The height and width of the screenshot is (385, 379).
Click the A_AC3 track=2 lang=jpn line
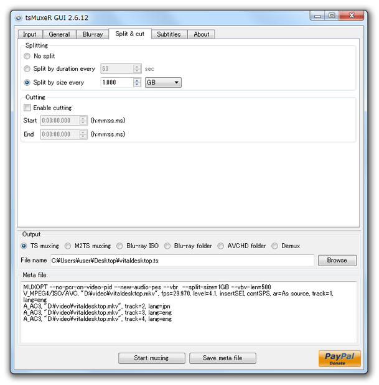click(x=97, y=306)
